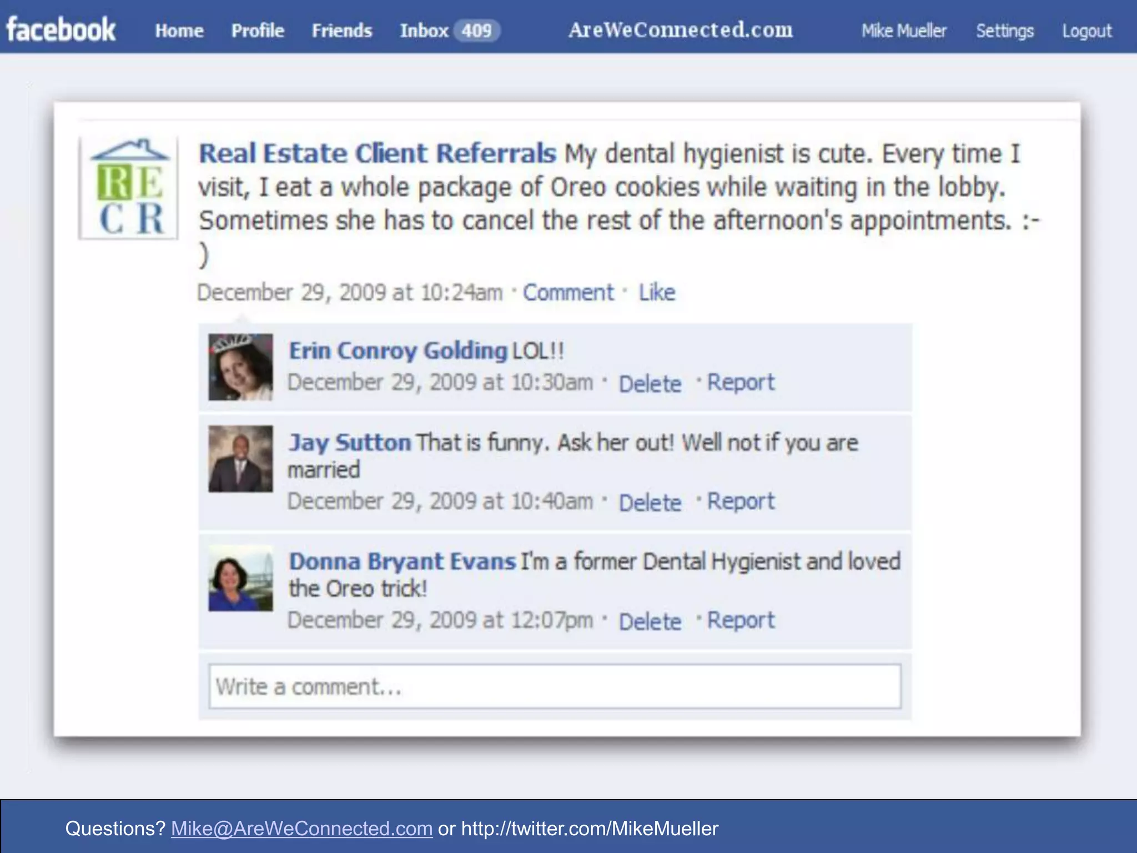1137x853 pixels.
Task: Click the Write a comment field
Action: pos(555,686)
